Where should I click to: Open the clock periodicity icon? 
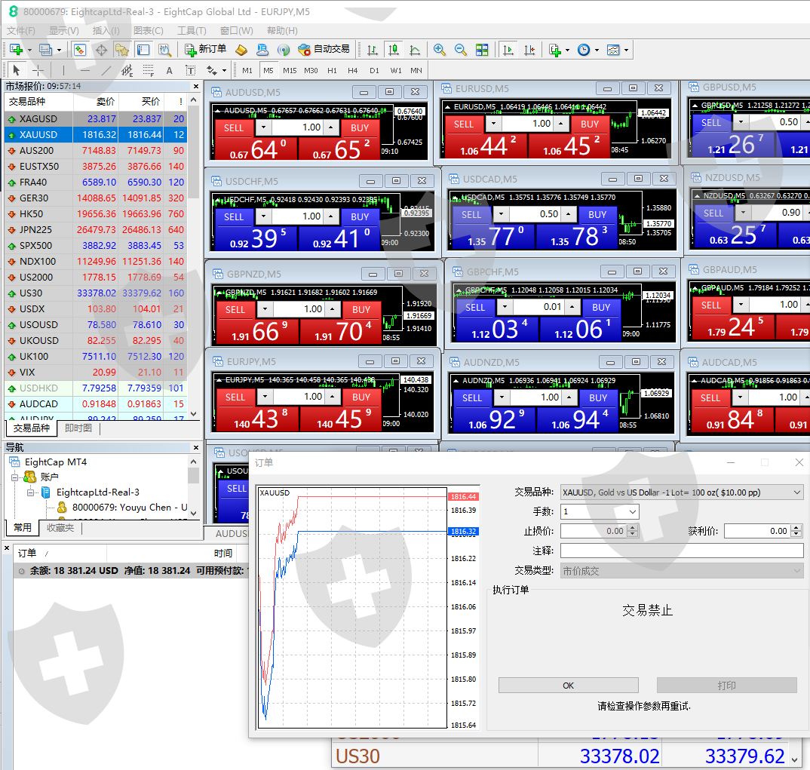584,50
